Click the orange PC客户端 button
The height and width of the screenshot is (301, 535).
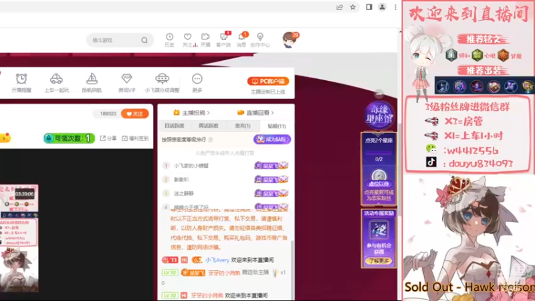coord(268,81)
